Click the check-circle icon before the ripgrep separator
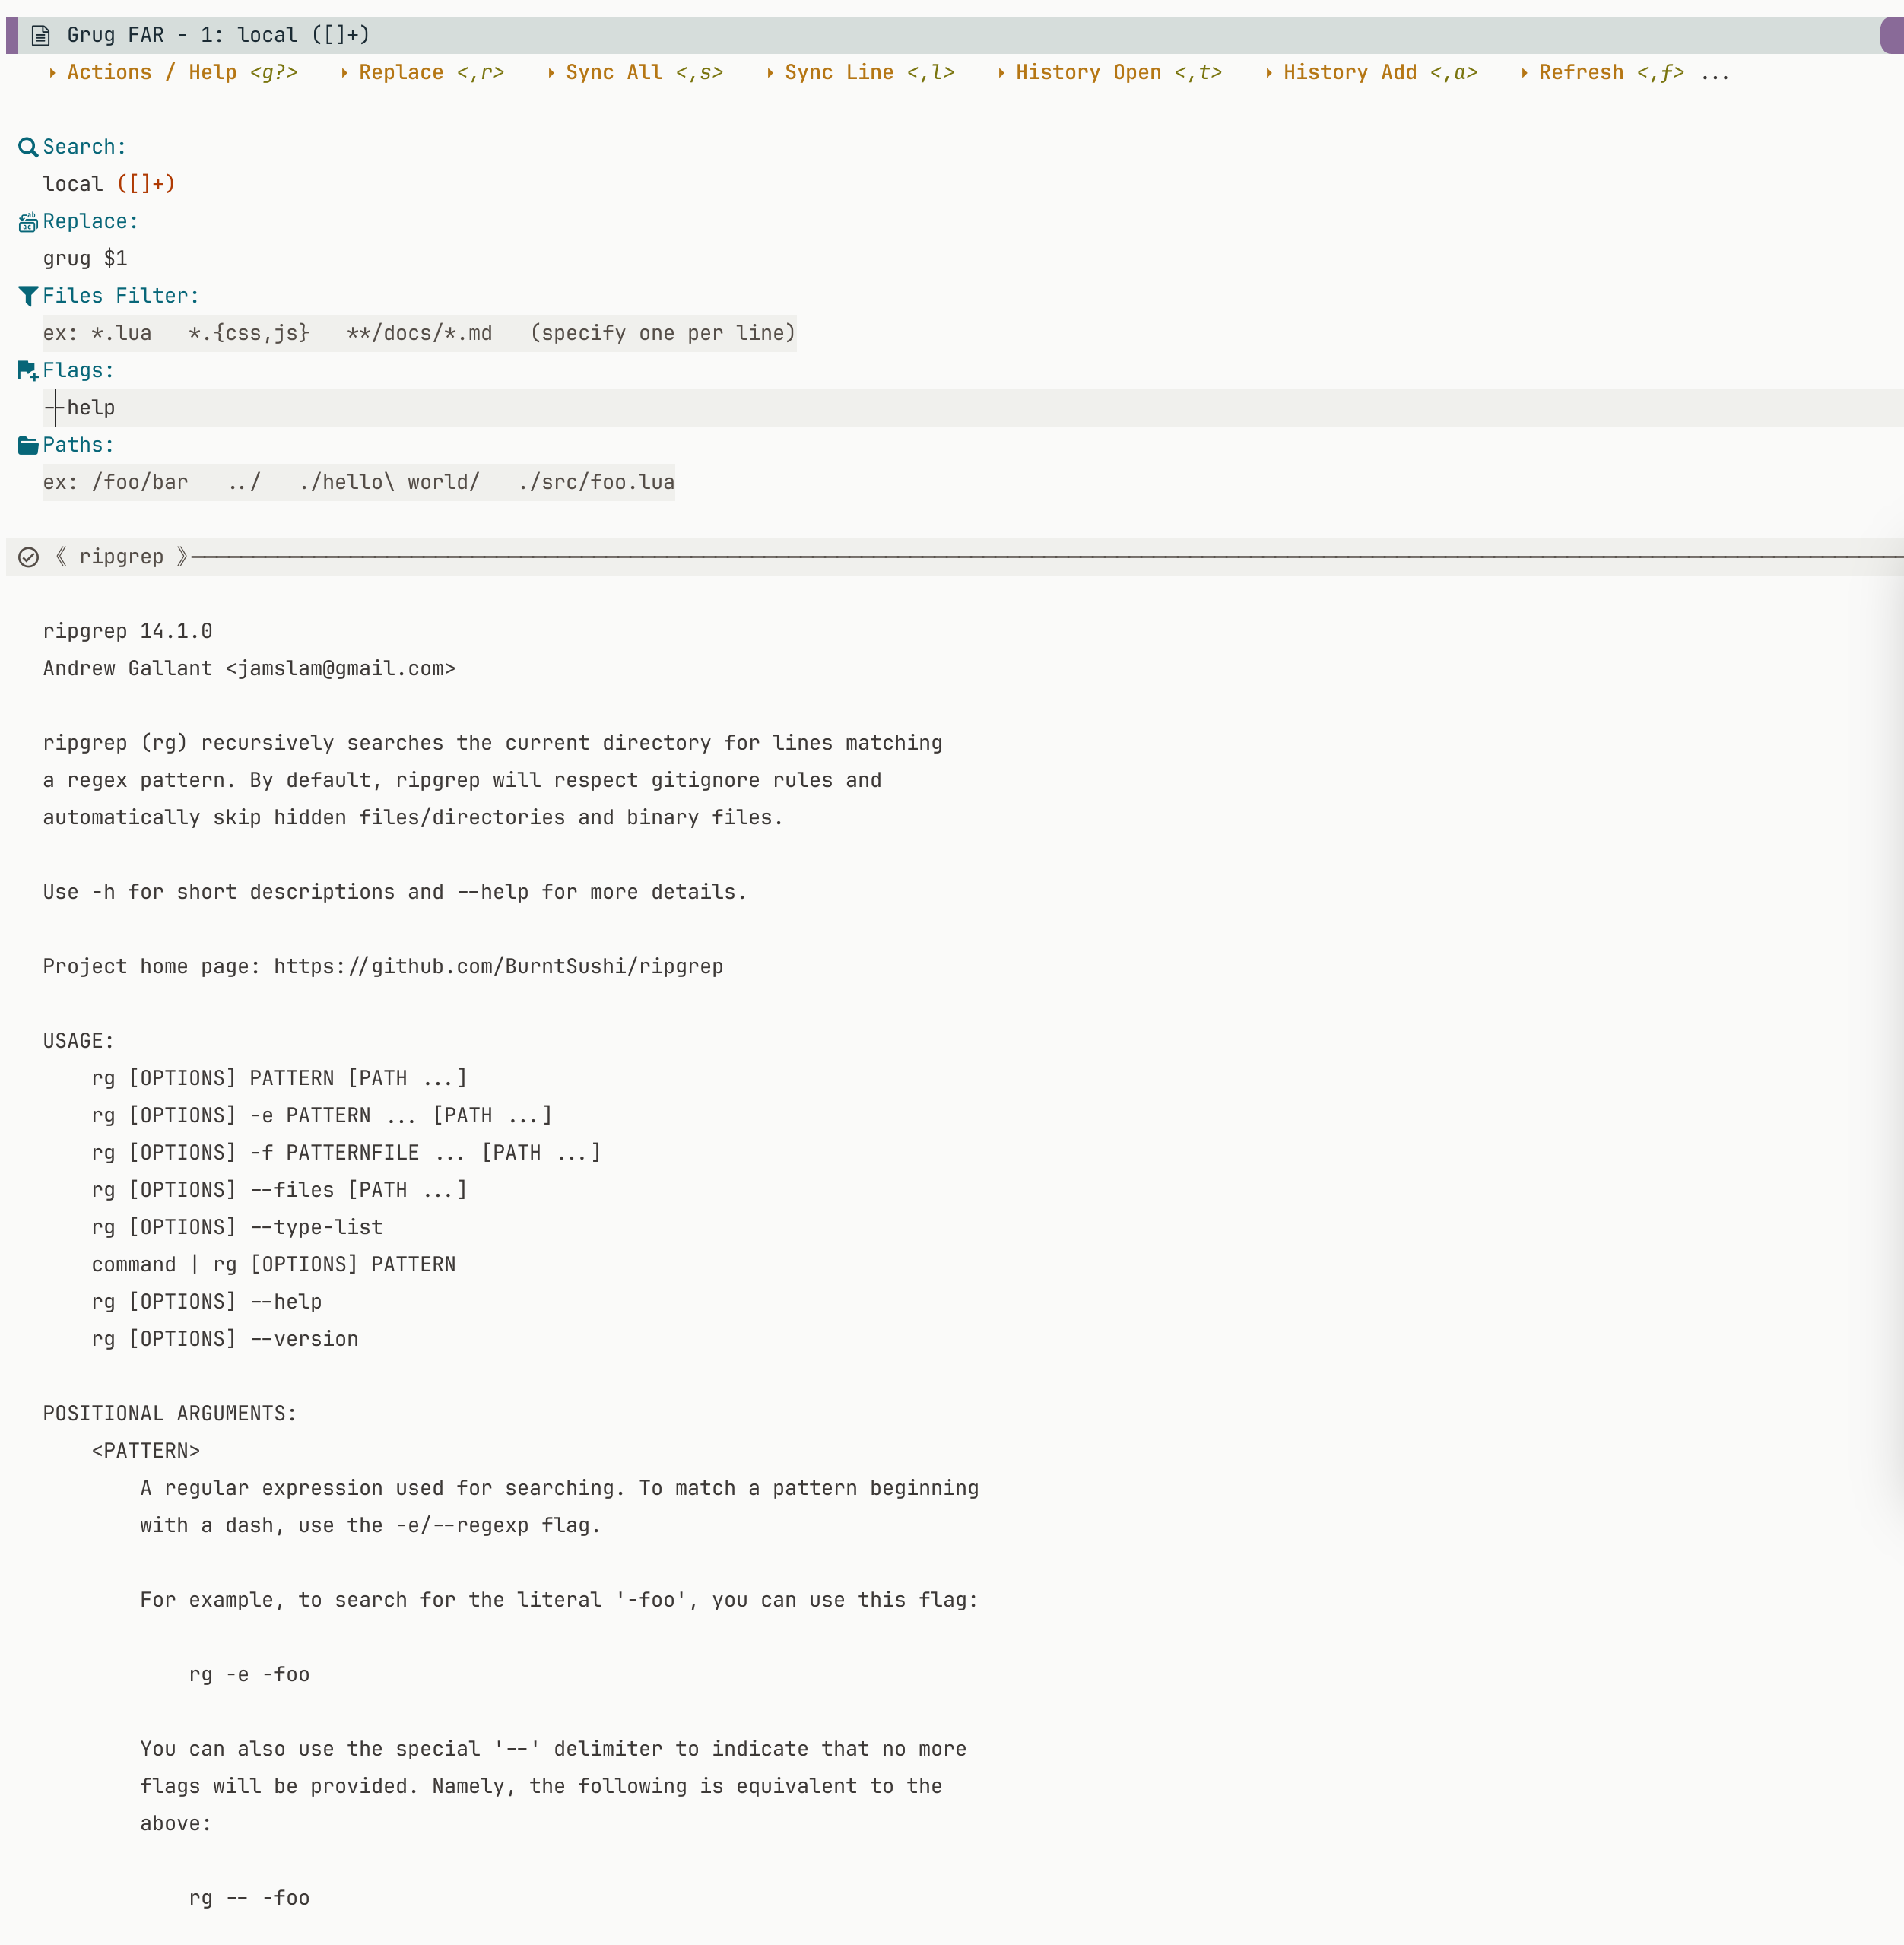This screenshot has height=1945, width=1904. tap(28, 557)
